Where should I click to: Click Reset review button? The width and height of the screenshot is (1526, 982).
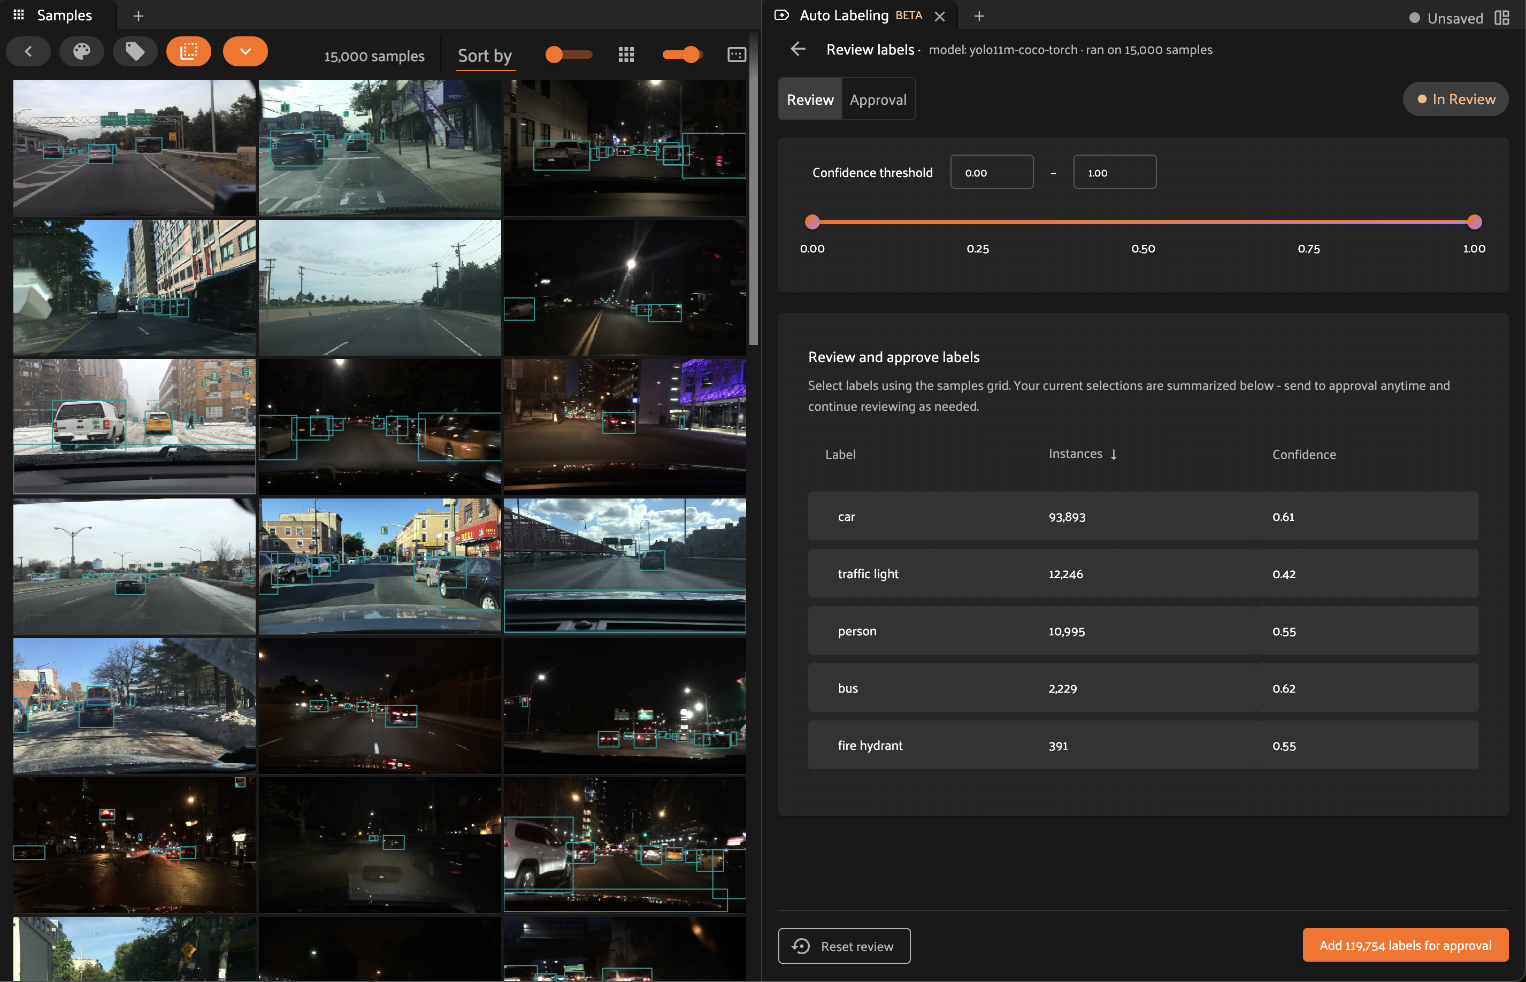coord(843,946)
